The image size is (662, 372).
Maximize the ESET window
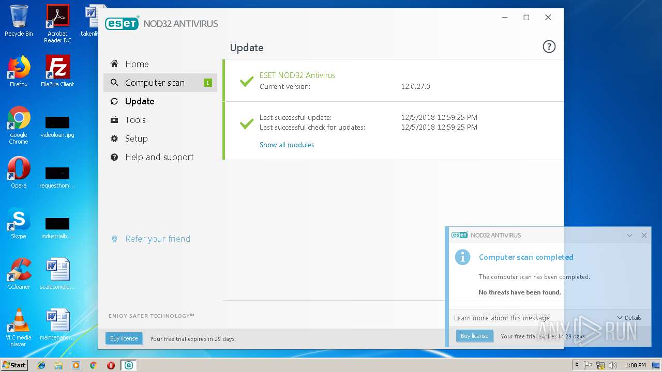[x=526, y=18]
